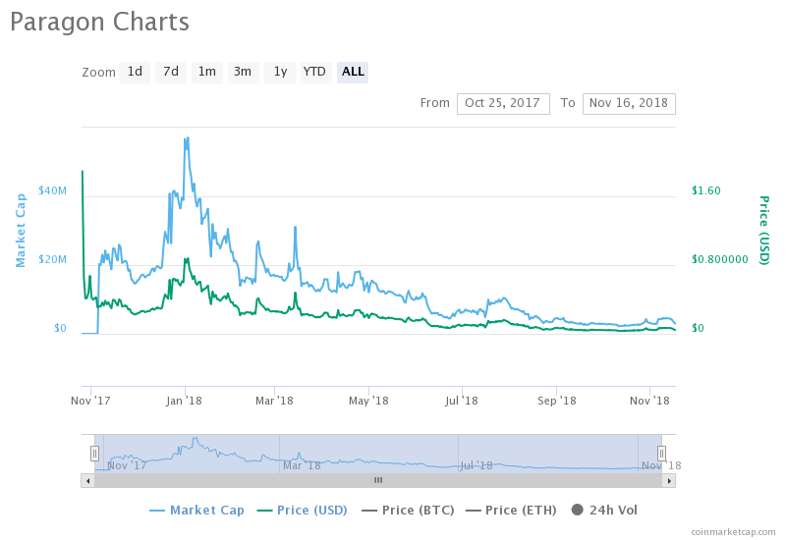Choose the 1y zoom option
The image size is (786, 540).
click(x=280, y=72)
